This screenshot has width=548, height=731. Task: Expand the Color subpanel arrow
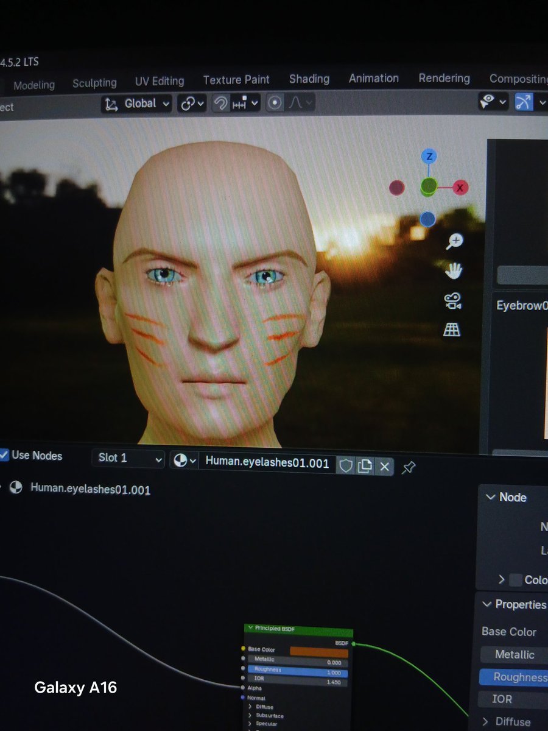[502, 580]
